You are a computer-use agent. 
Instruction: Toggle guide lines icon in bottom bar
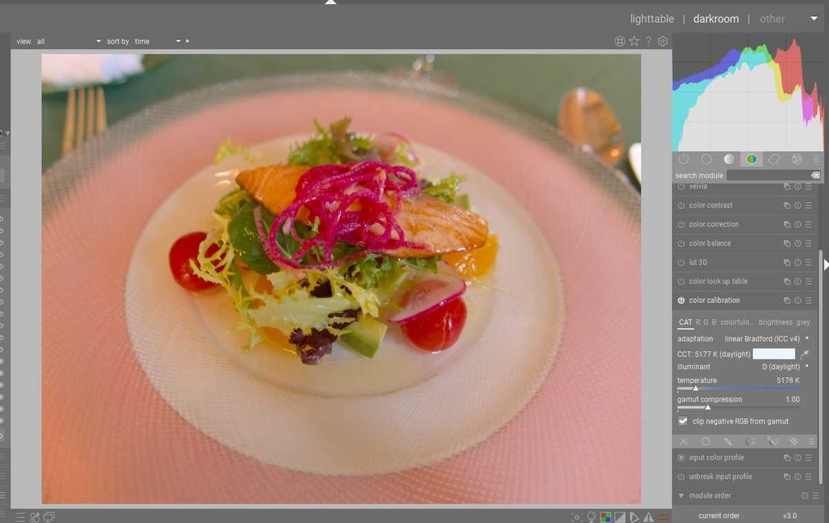click(x=663, y=517)
